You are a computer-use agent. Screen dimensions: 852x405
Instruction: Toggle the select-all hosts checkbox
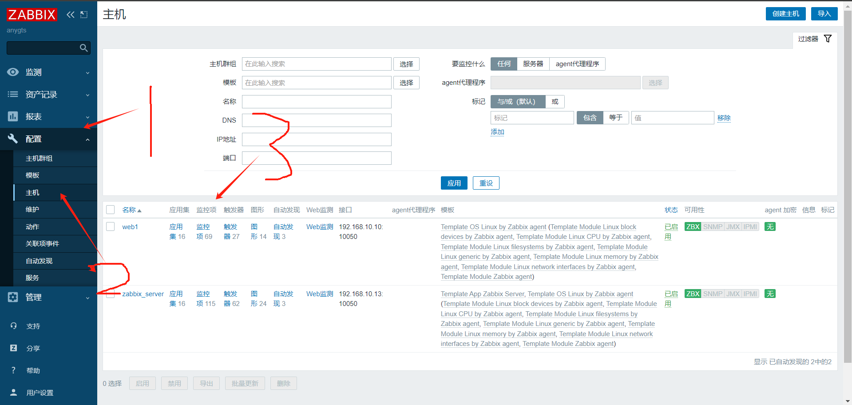click(111, 210)
